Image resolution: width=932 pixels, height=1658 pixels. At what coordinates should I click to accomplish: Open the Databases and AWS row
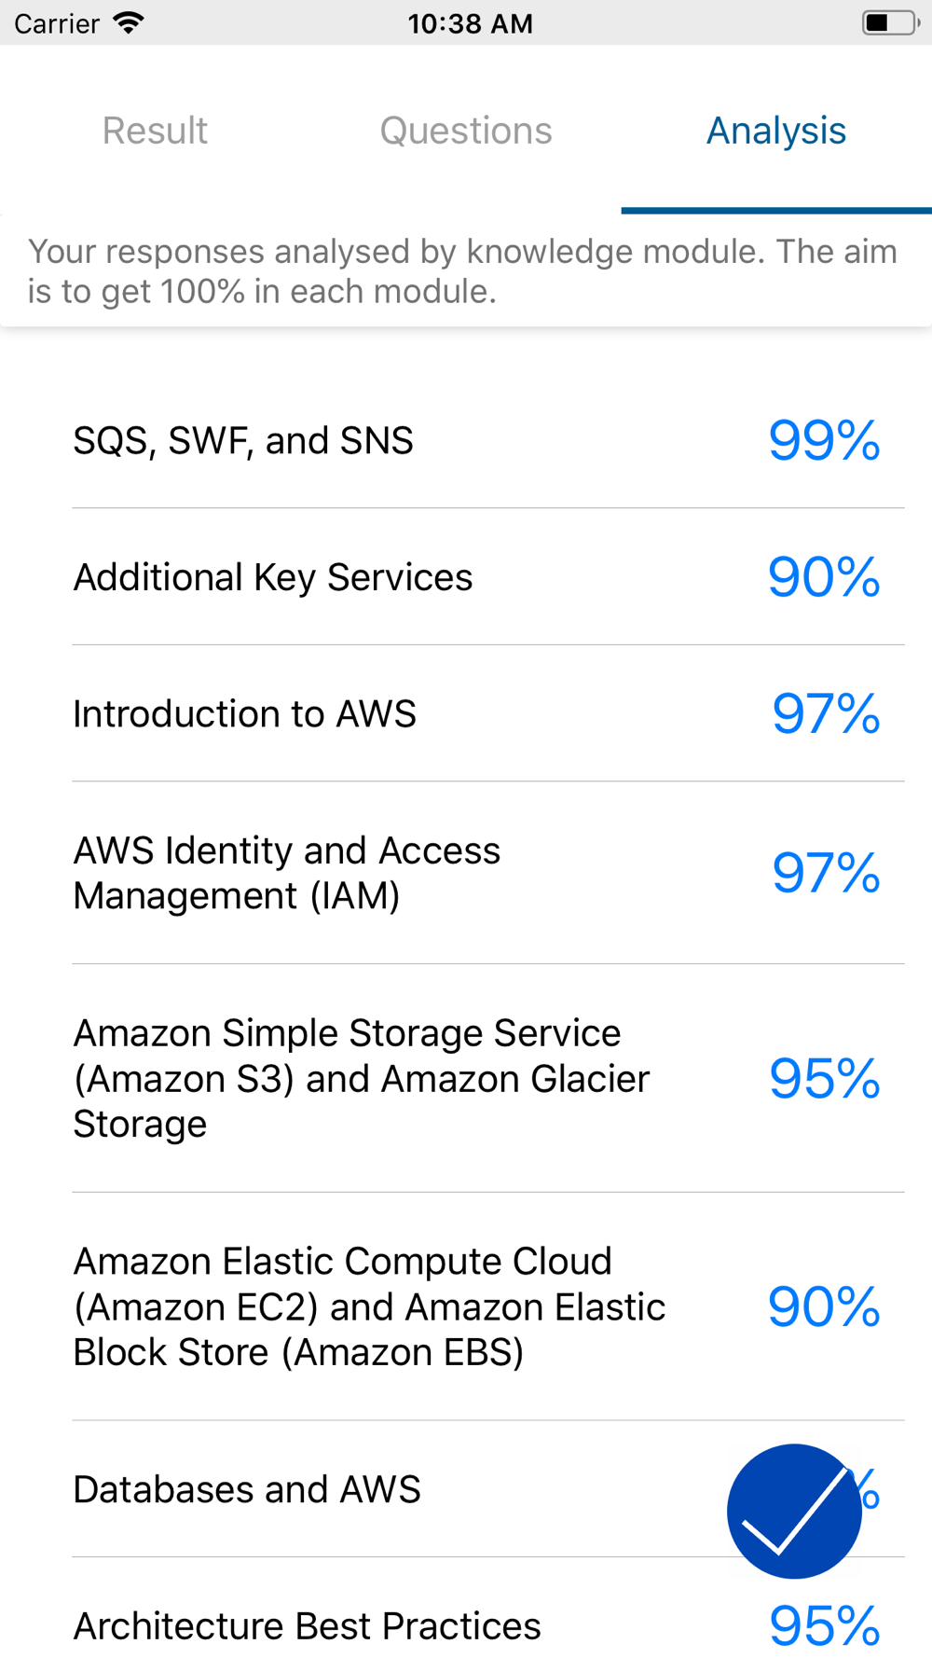click(466, 1489)
